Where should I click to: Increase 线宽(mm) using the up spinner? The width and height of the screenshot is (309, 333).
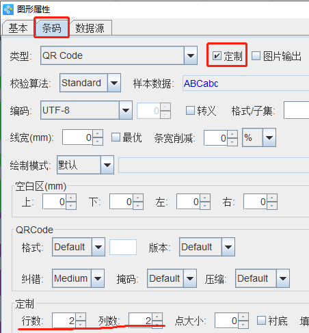tap(98, 134)
